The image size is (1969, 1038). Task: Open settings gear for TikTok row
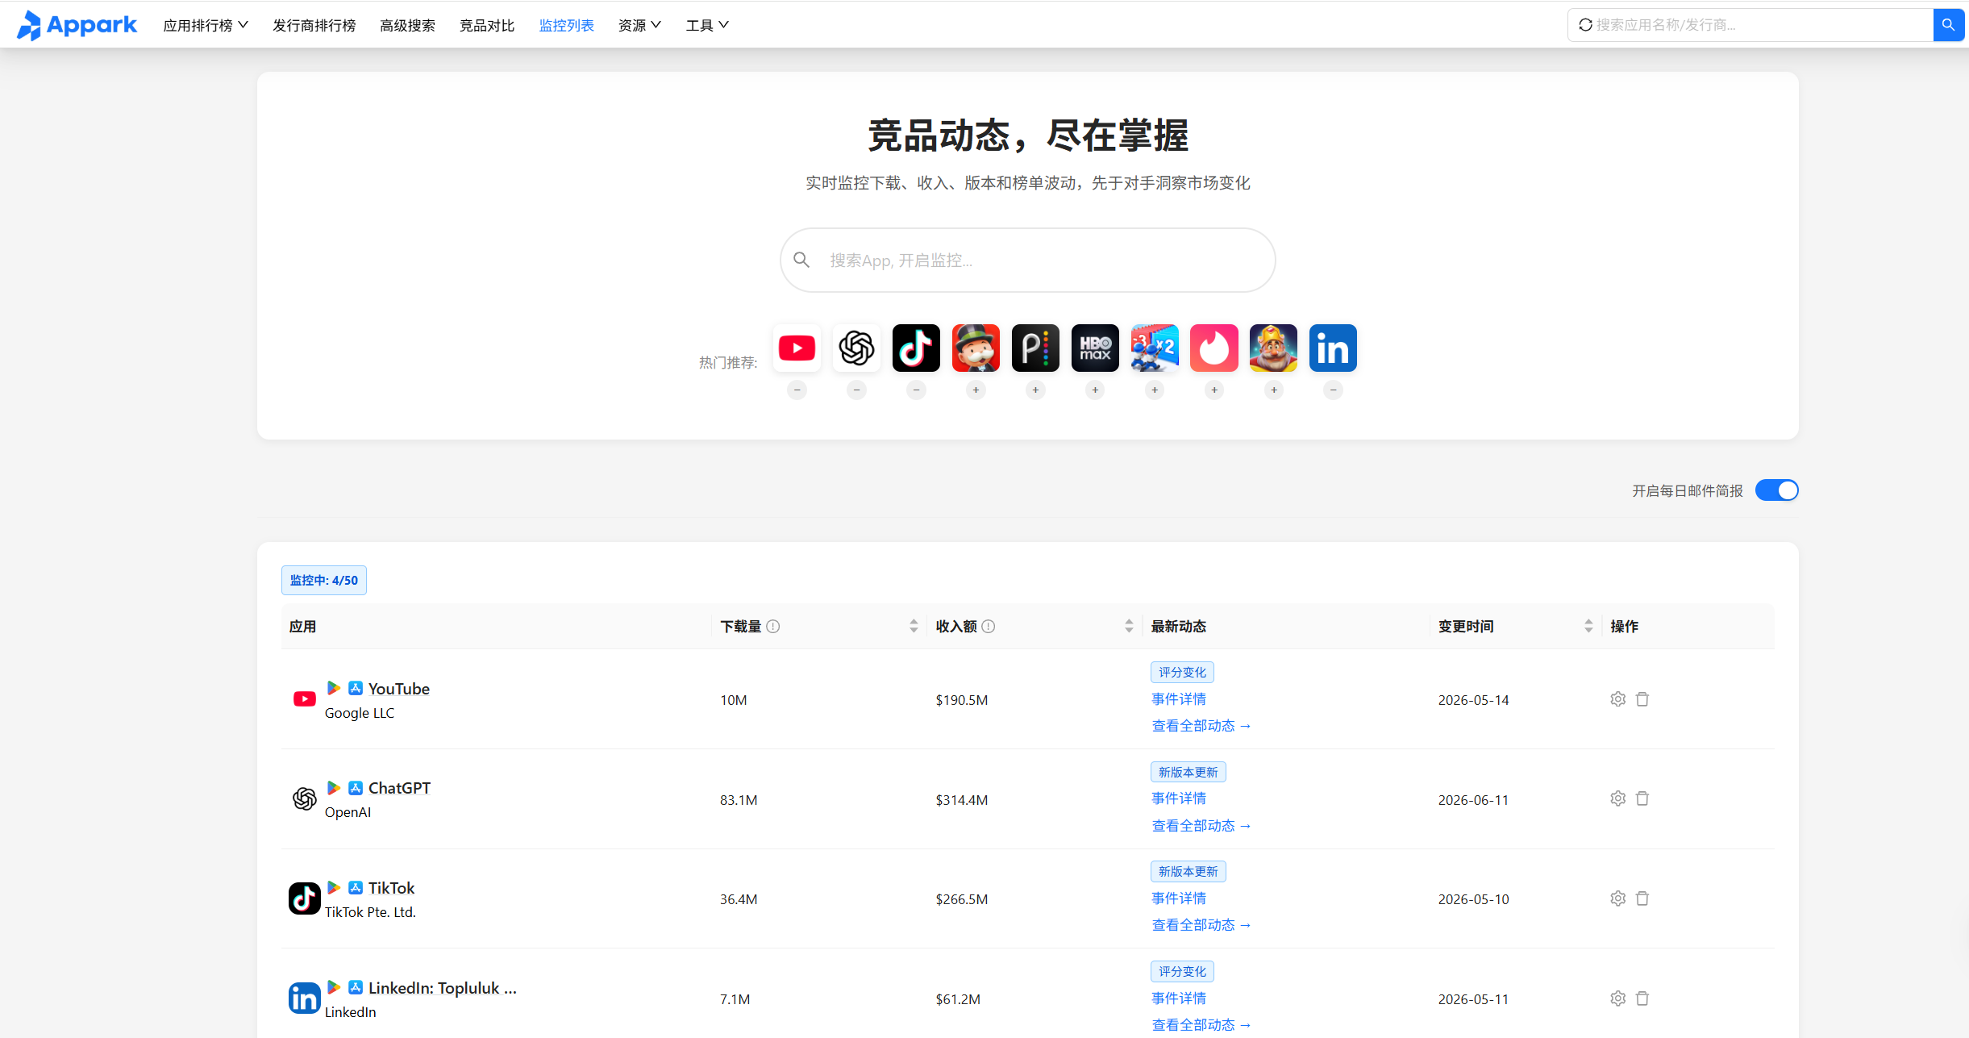(x=1617, y=898)
